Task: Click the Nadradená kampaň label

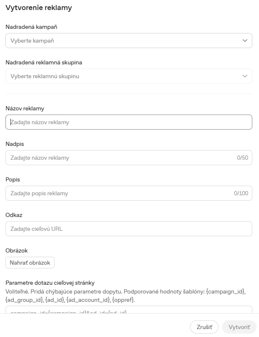Action: point(31,27)
